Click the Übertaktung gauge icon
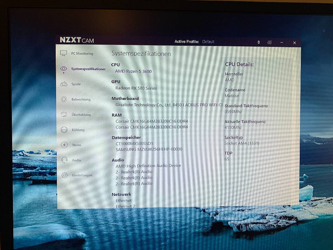The width and height of the screenshot is (333, 250). tap(64, 114)
